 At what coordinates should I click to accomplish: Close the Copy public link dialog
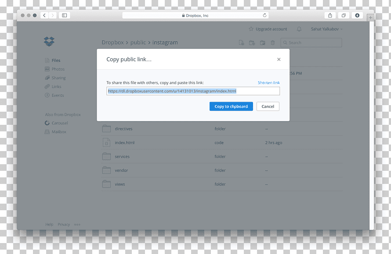point(279,60)
